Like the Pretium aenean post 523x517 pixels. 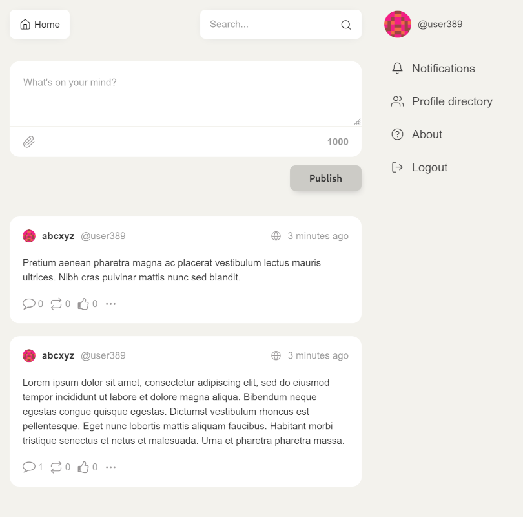coord(83,304)
